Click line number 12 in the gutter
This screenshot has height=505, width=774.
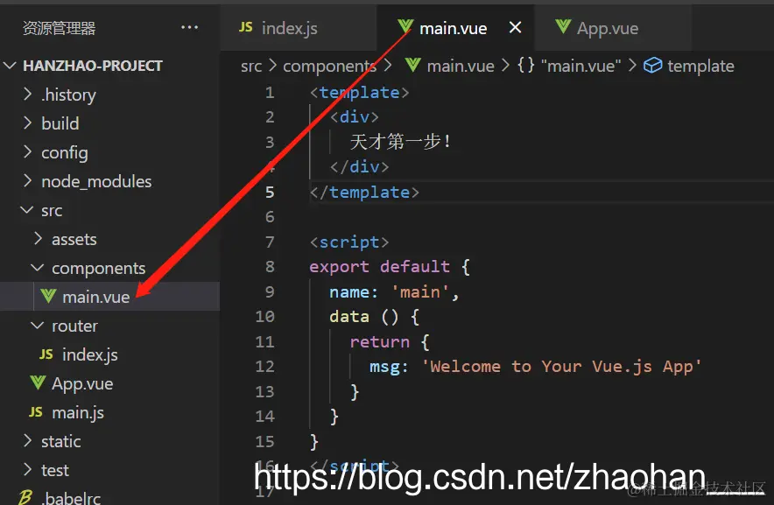tap(264, 367)
